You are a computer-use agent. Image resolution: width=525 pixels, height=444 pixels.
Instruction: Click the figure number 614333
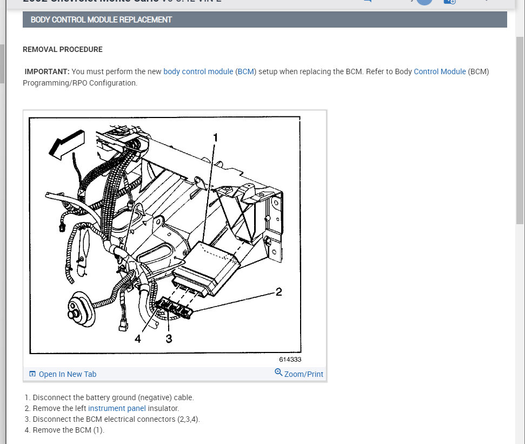click(290, 359)
